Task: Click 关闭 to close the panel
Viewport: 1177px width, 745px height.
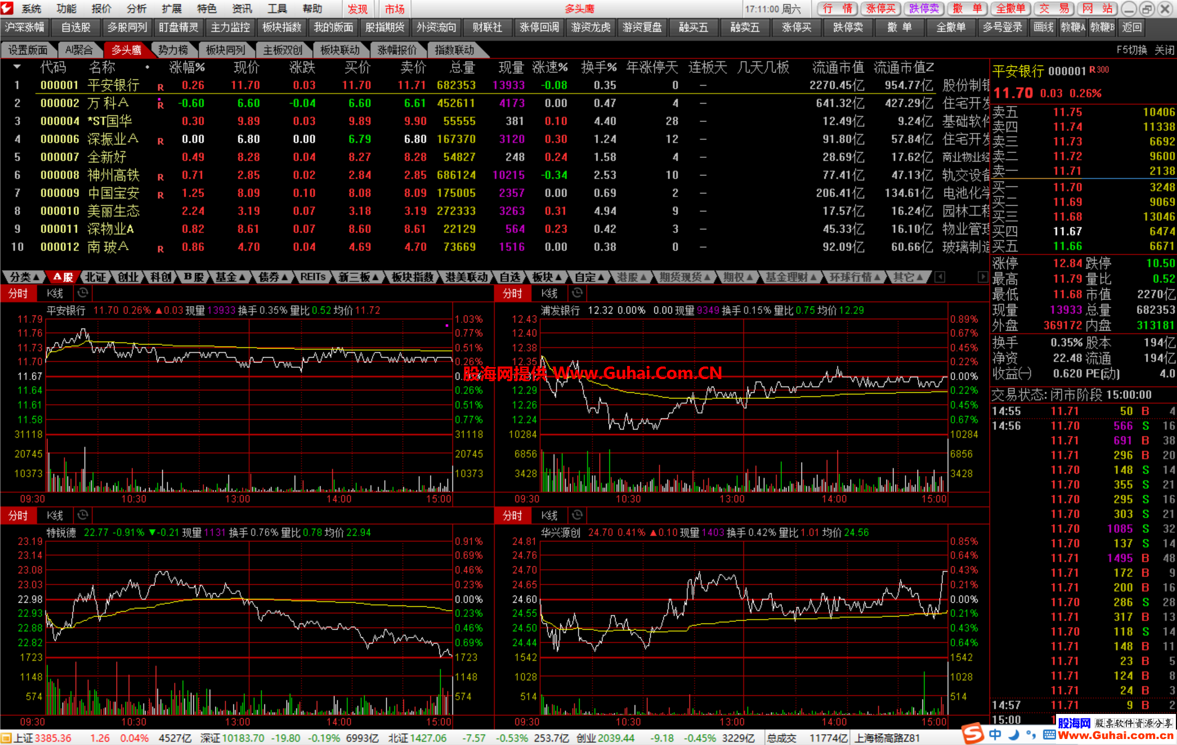Action: tap(1164, 50)
